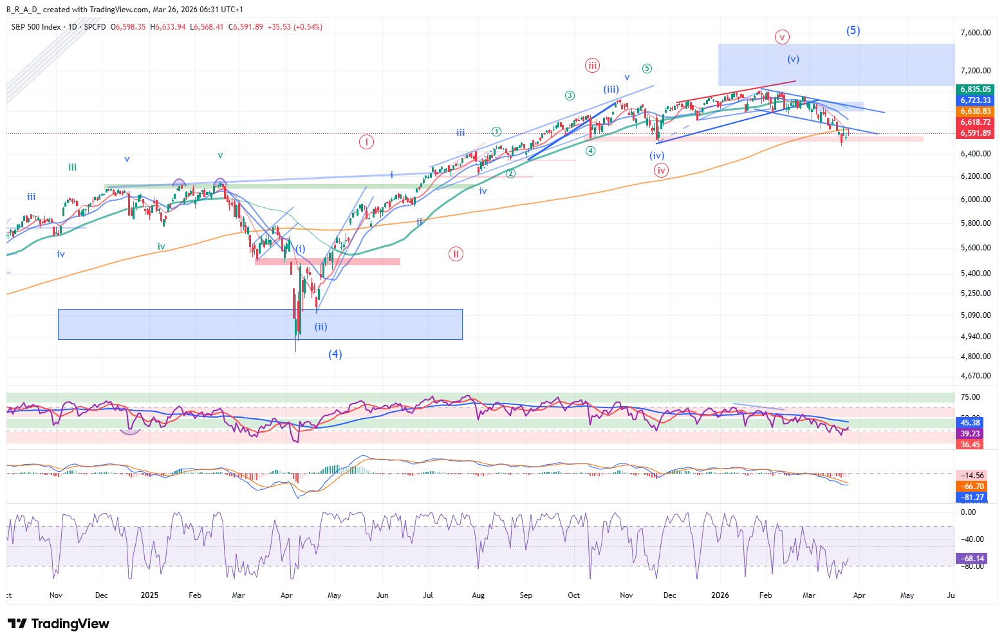Click the orange 6,630.83 moving average tag

pyautogui.click(x=975, y=111)
